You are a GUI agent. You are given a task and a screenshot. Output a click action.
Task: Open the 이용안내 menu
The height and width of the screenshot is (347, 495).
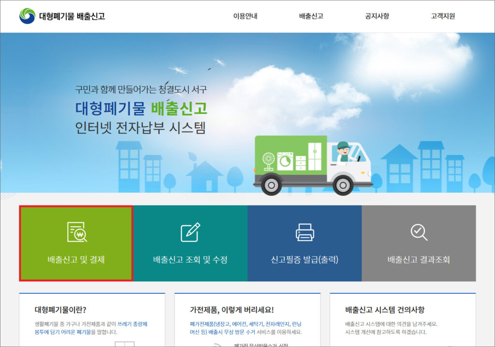(245, 16)
